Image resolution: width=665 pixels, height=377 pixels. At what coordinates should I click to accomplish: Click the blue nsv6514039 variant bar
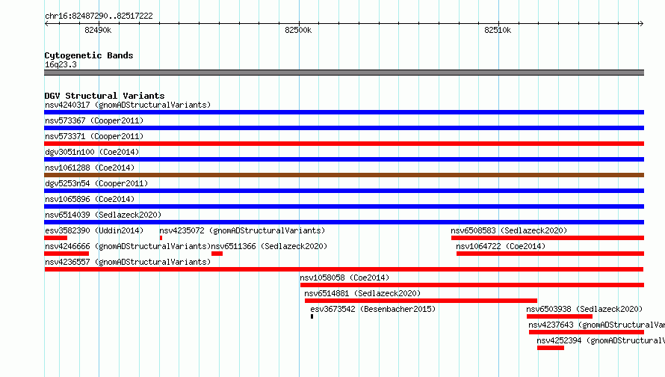pyautogui.click(x=344, y=222)
